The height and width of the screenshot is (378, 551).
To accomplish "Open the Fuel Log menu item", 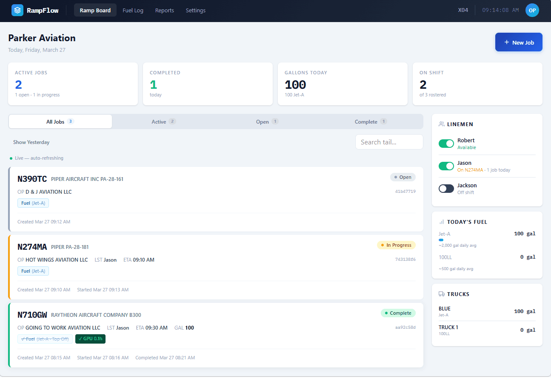I will [x=133, y=10].
